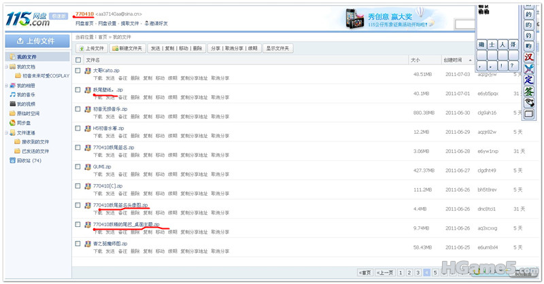The height and width of the screenshot is (284, 544).
Task: Expand the 我的相册 tree node
Action: click(7, 86)
